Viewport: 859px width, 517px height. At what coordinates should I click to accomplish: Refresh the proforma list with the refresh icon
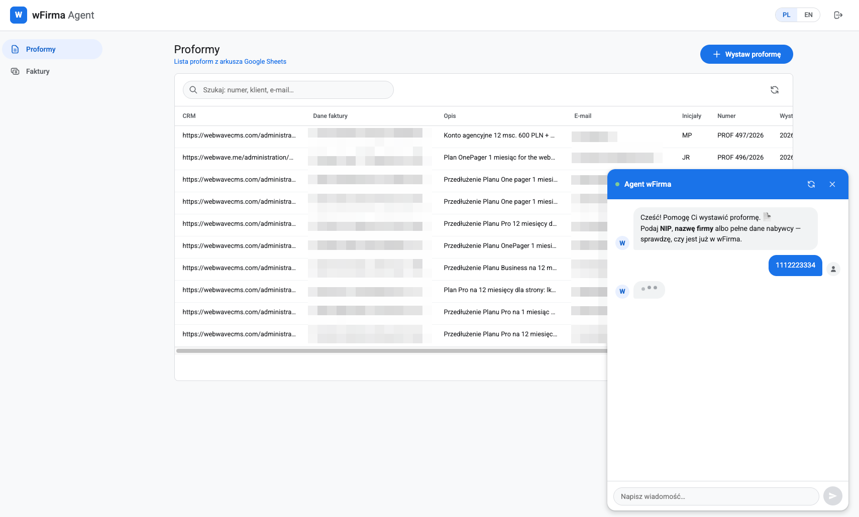pos(775,90)
